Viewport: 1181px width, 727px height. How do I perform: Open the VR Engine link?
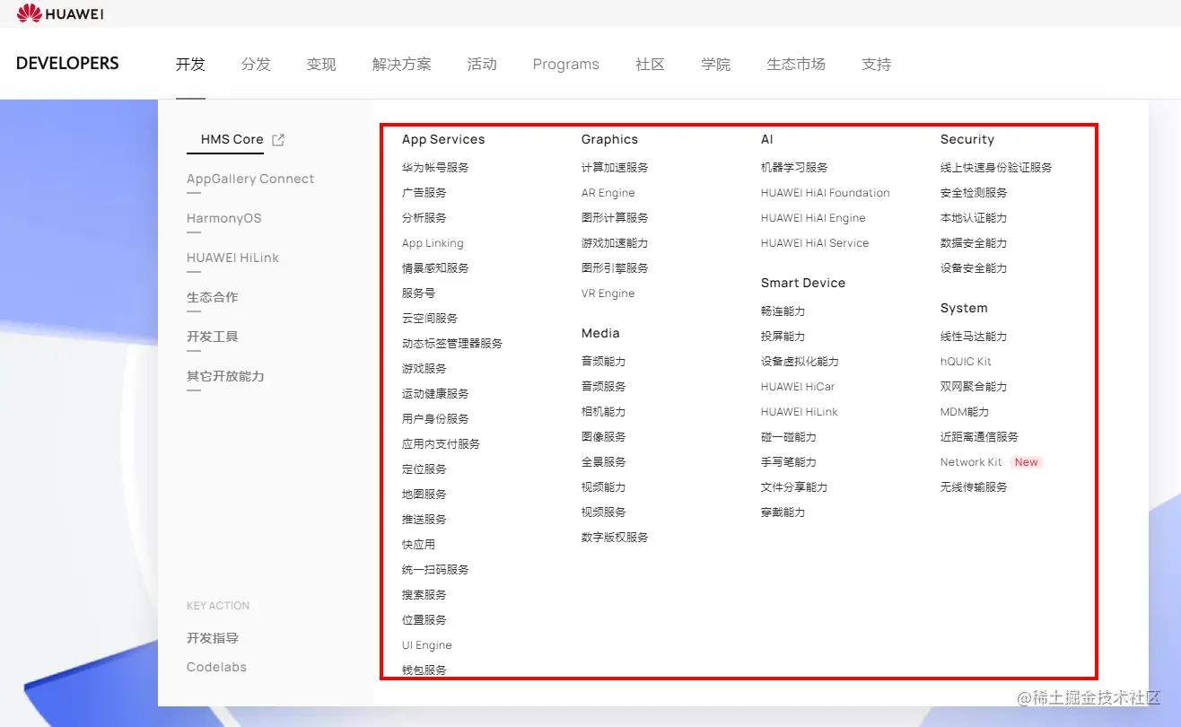coord(608,293)
